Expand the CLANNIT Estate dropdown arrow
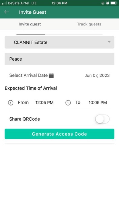Viewport: 119px width, 211px height. 109,42
